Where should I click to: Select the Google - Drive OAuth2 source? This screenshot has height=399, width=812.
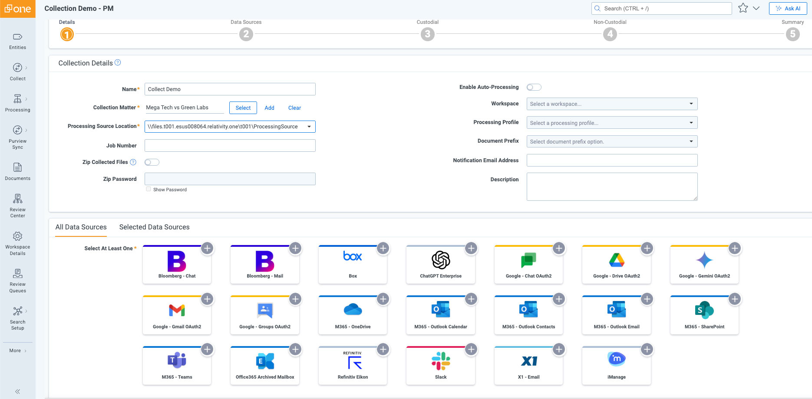[x=616, y=265]
